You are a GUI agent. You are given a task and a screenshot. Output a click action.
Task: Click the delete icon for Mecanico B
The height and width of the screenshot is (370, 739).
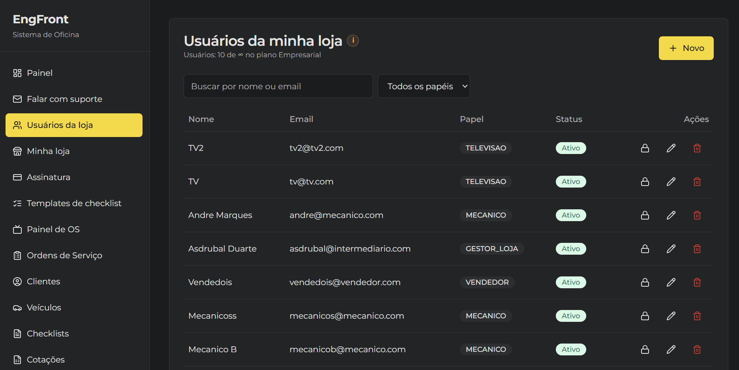697,349
